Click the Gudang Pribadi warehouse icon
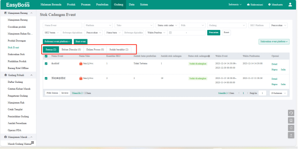This screenshot has height=149, width=298. click(5, 75)
